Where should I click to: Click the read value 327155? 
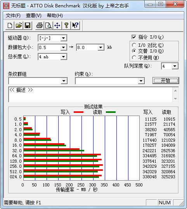[x=168, y=166]
